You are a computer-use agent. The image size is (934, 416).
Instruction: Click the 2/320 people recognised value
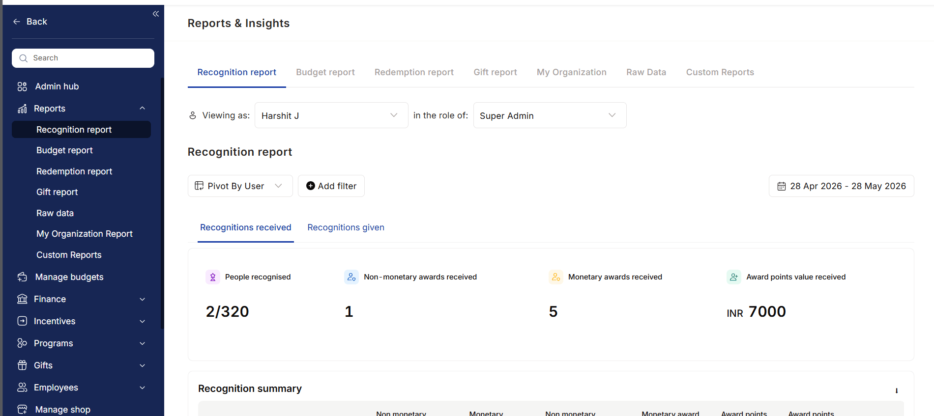click(x=227, y=311)
